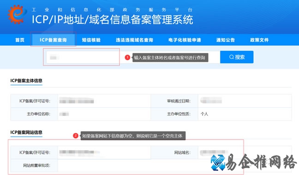299x175 pixels.
Task: Select the ICP备案查询 tab
Action: tap(53, 40)
